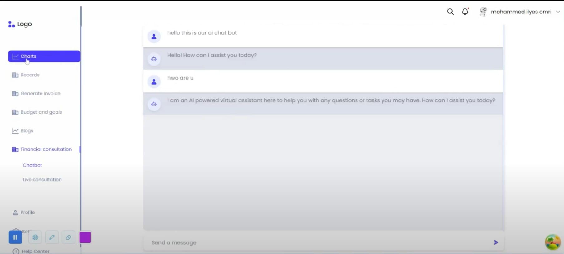
Task: Open the notifications bell
Action: [x=465, y=12]
